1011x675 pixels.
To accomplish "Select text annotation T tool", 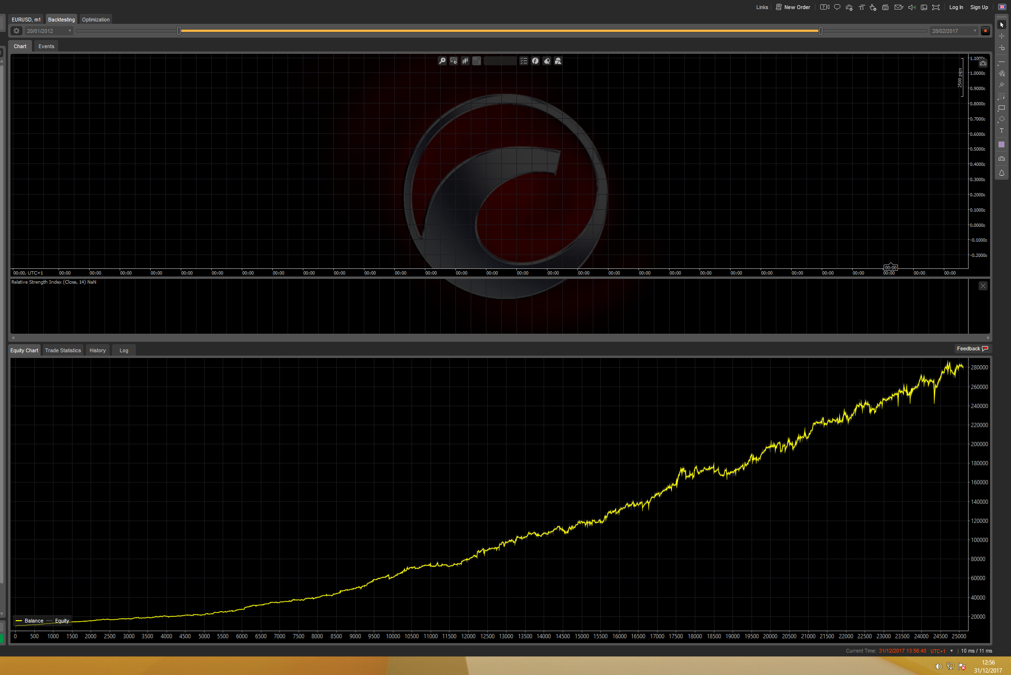I will coord(1001,131).
